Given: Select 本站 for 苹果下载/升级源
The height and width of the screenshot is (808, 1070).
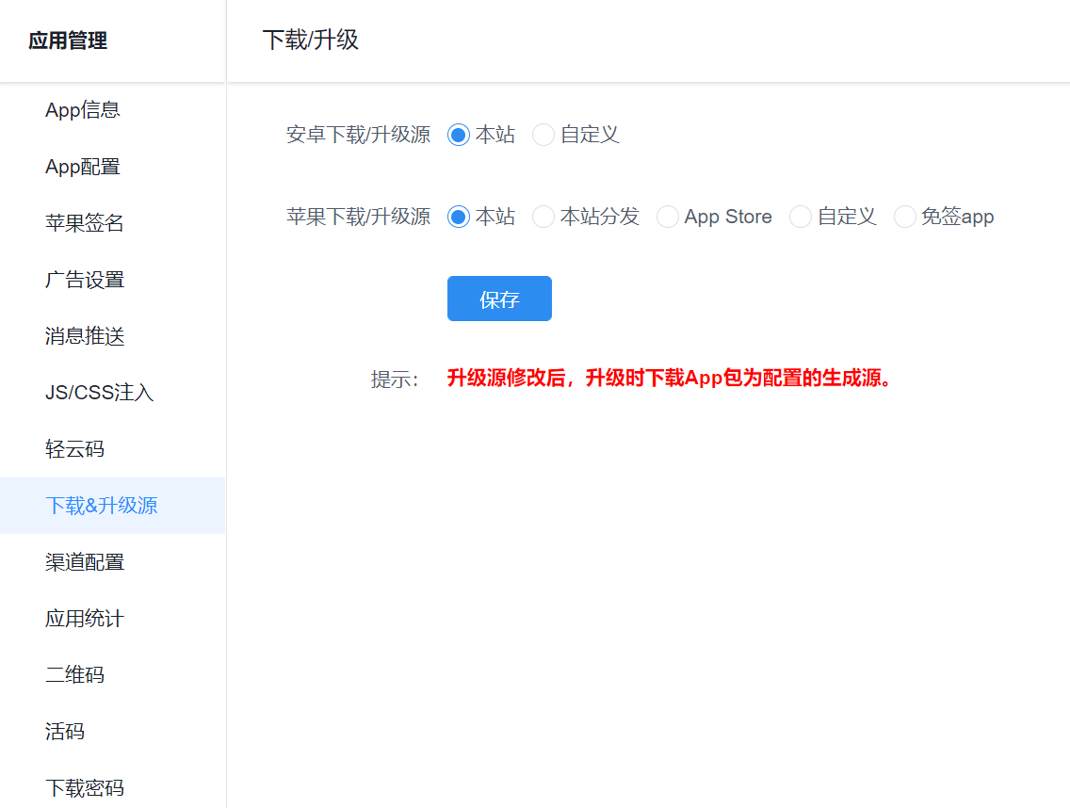Looking at the screenshot, I should (x=459, y=218).
